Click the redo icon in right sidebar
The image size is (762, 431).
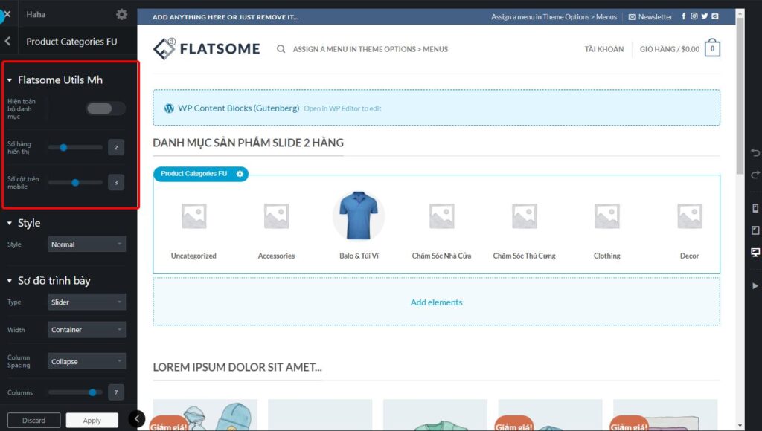755,175
